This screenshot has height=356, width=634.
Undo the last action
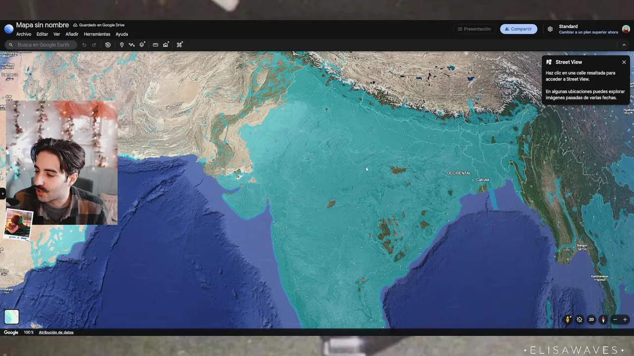(84, 44)
